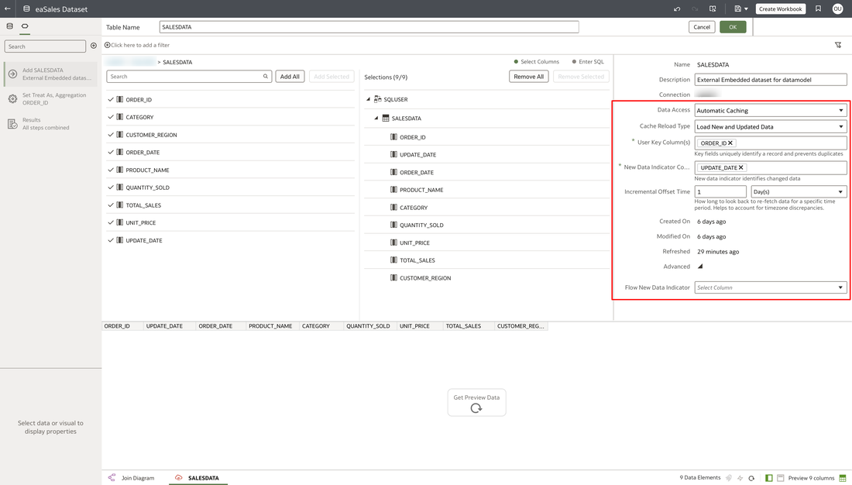The image size is (852, 485).
Task: Select the preparation steps pill icon
Action: coord(25,26)
